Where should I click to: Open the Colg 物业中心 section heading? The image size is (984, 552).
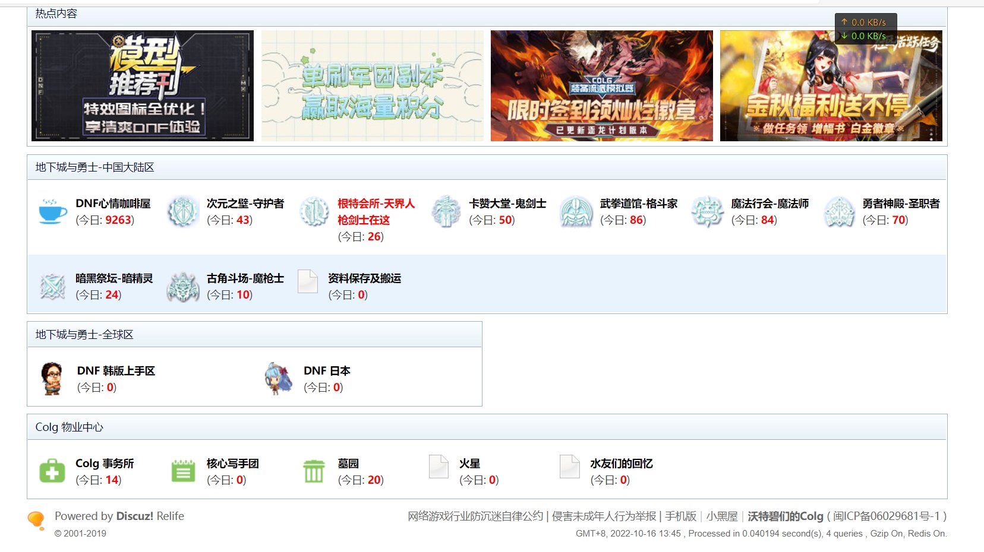click(69, 427)
